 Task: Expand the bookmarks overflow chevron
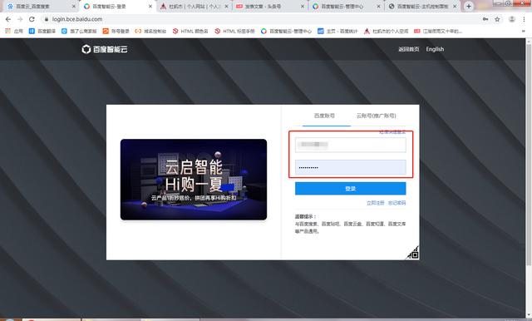click(524, 32)
